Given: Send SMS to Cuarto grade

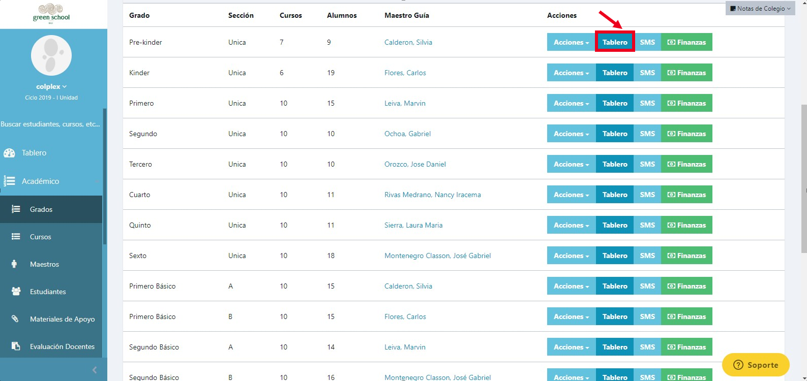Looking at the screenshot, I should (647, 195).
